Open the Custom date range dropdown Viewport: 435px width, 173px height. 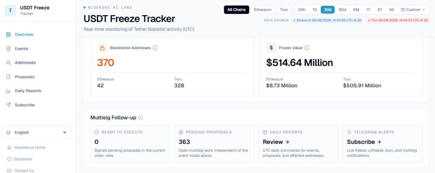413,10
